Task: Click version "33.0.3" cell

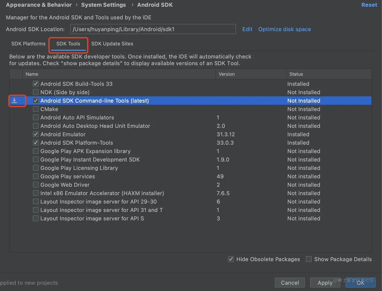Action: click(225, 143)
